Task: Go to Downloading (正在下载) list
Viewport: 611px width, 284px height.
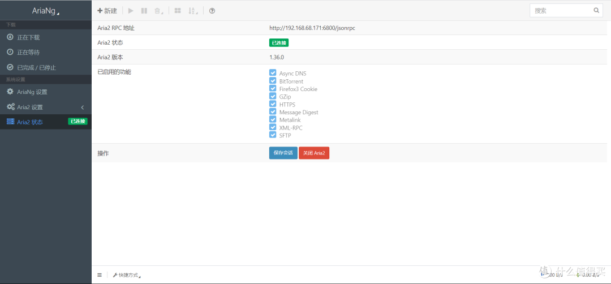Action: pyautogui.click(x=46, y=37)
